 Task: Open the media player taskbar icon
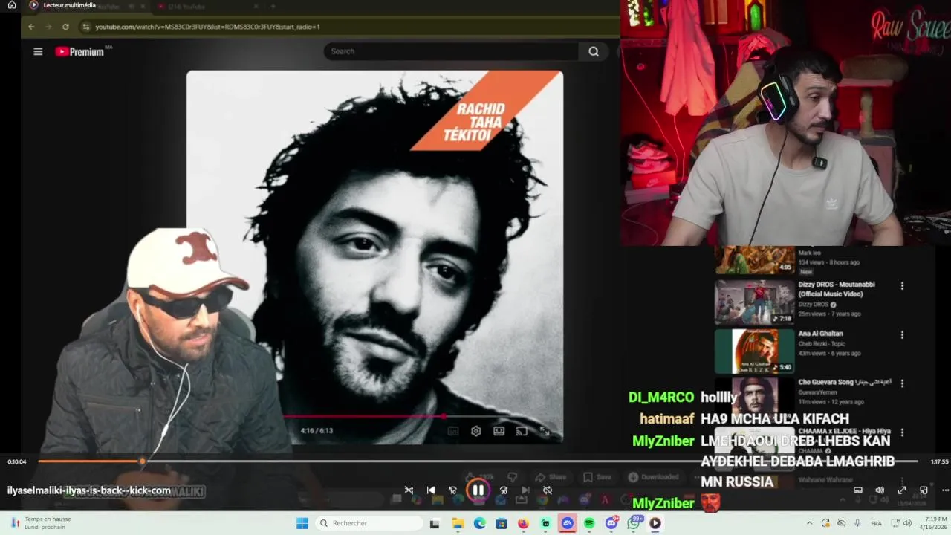coord(655,523)
